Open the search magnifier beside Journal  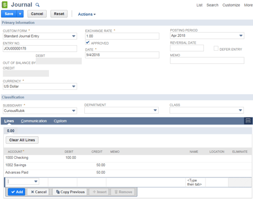point(37,5)
